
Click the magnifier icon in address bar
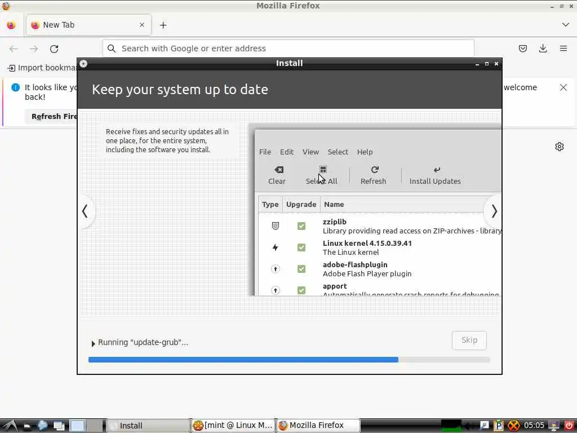pyautogui.click(x=112, y=48)
